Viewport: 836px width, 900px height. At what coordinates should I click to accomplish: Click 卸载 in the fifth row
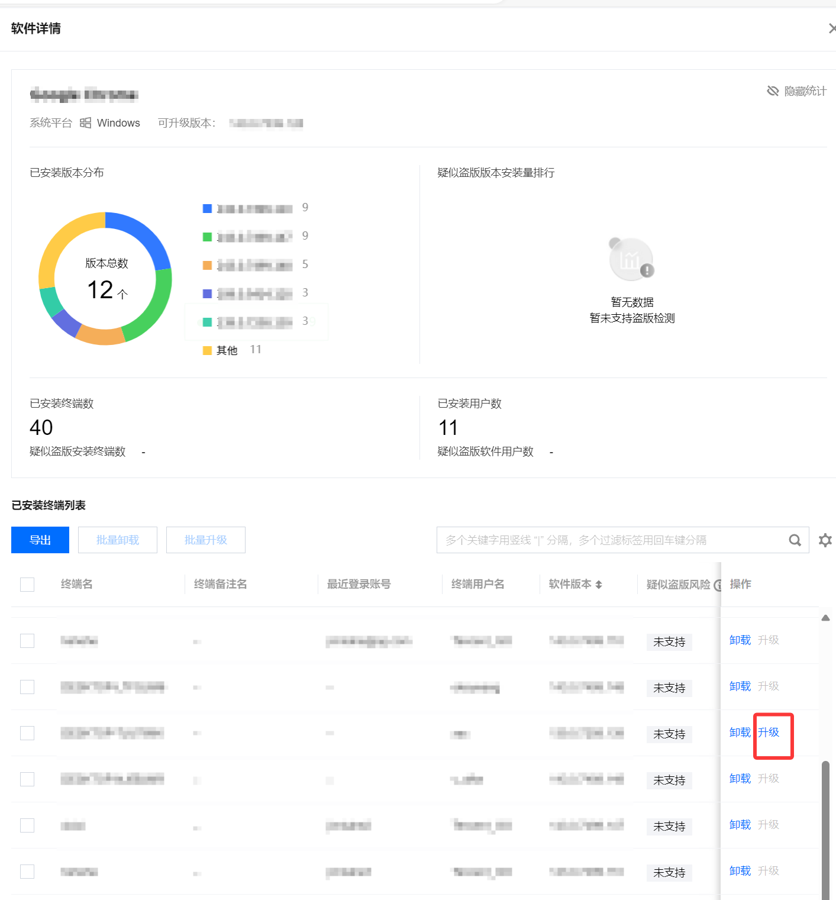(x=740, y=825)
